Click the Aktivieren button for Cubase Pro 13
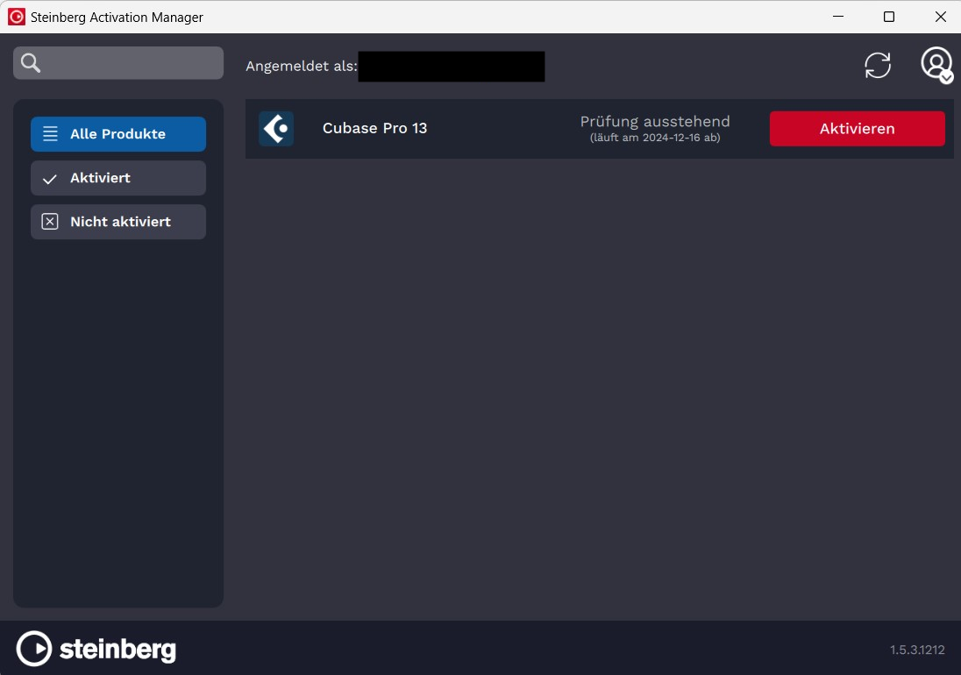961x675 pixels. [x=857, y=129]
